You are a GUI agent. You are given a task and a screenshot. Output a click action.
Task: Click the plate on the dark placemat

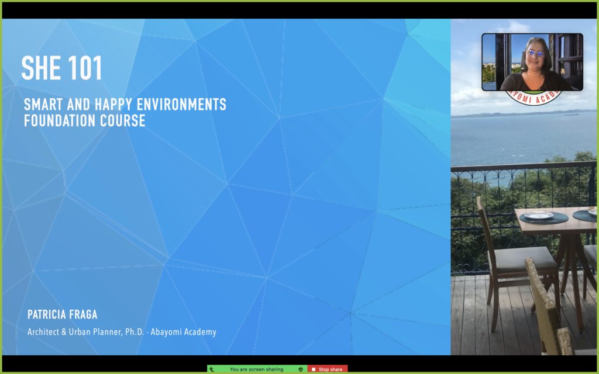tap(539, 216)
